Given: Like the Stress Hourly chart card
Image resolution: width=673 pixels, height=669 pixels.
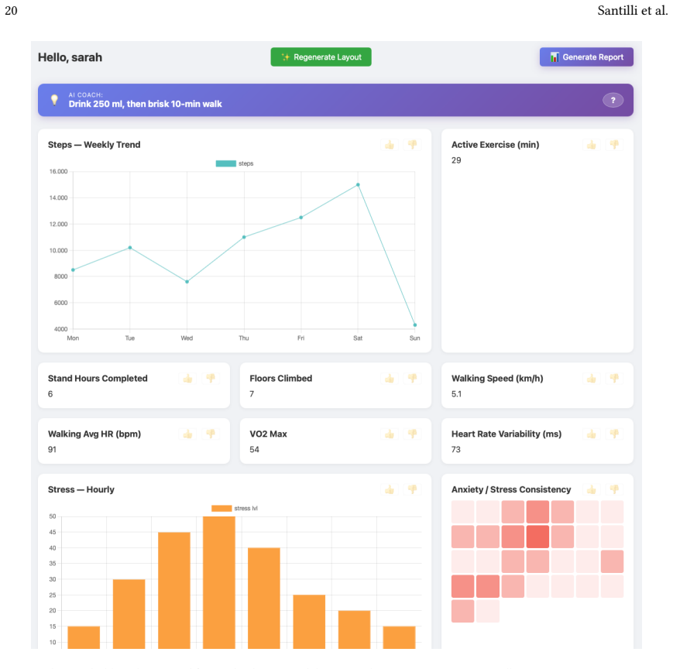Looking at the screenshot, I should point(390,489).
